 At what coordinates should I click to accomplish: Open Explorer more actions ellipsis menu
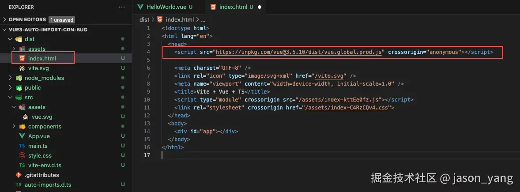click(x=122, y=7)
